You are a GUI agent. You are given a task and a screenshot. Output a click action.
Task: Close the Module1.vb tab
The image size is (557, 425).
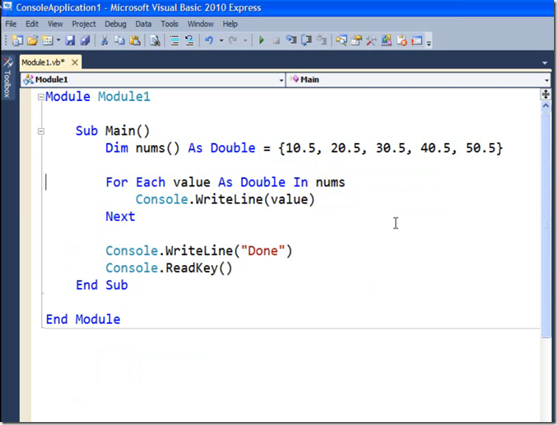tap(74, 63)
